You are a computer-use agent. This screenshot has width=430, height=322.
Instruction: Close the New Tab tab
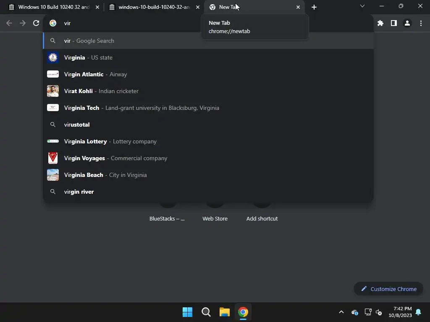click(x=298, y=7)
